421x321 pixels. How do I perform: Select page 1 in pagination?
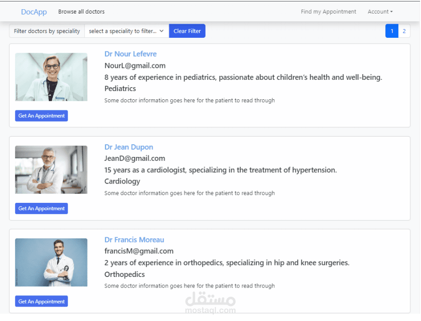(x=391, y=31)
